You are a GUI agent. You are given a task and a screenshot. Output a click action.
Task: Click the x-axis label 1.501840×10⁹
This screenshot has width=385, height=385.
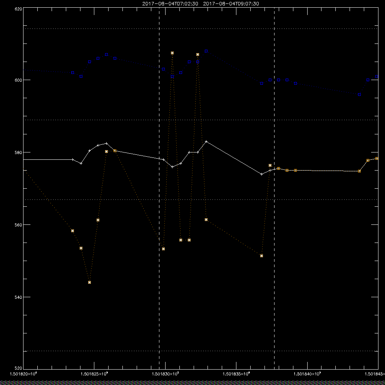307,374
